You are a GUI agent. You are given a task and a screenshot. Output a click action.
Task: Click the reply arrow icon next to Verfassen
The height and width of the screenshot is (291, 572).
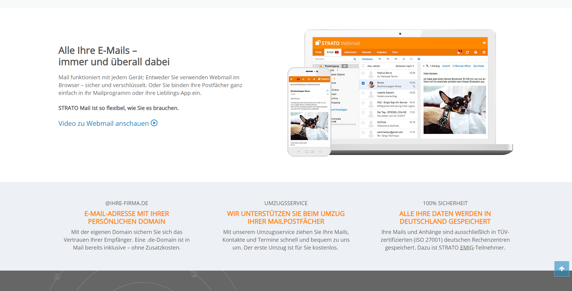[380, 59]
